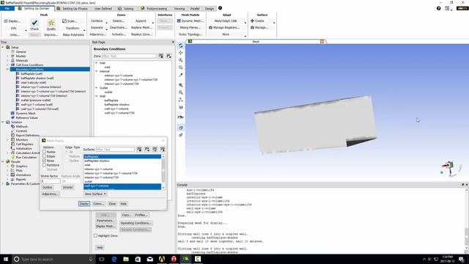Open the File menu
The image size is (469, 264).
(x=7, y=8)
